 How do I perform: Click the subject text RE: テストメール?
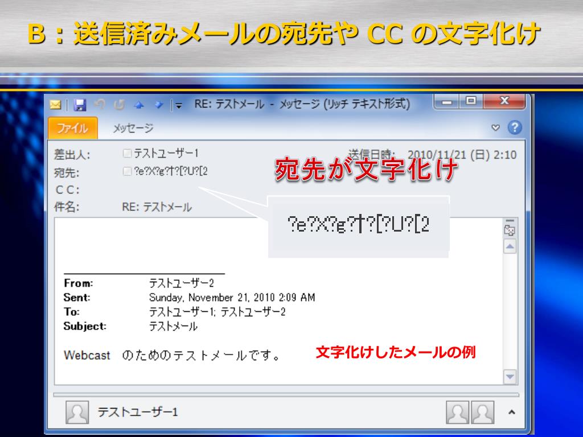pyautogui.click(x=157, y=207)
